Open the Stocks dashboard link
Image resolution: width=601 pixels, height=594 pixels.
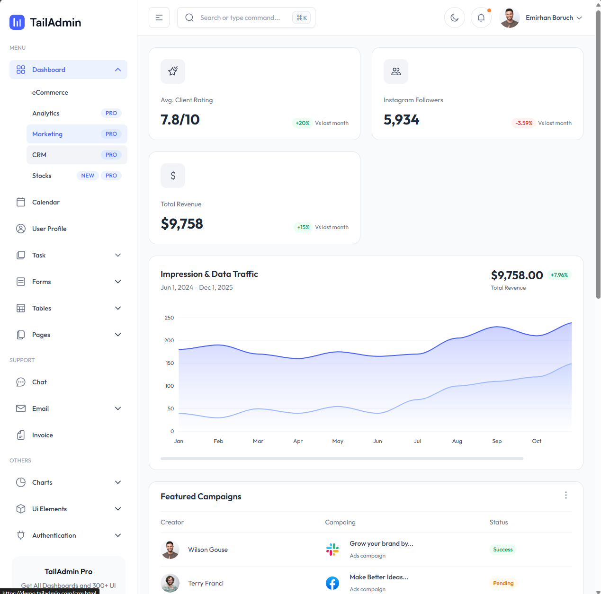click(42, 176)
